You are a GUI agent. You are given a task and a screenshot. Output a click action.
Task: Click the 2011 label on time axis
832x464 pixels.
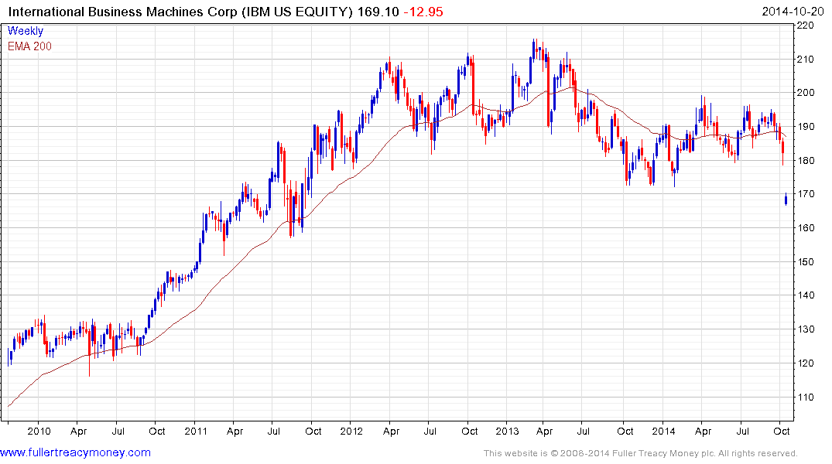coord(196,431)
